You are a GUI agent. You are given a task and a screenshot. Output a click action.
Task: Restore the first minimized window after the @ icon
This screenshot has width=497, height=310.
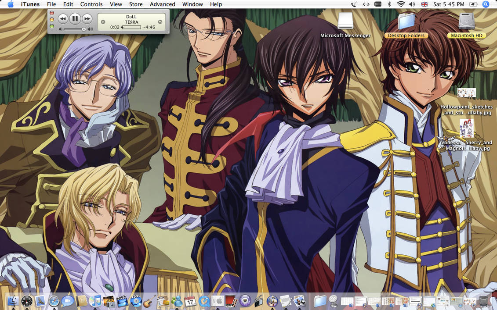click(x=347, y=301)
